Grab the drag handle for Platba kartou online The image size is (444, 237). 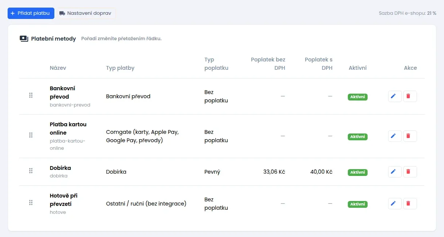click(x=31, y=135)
